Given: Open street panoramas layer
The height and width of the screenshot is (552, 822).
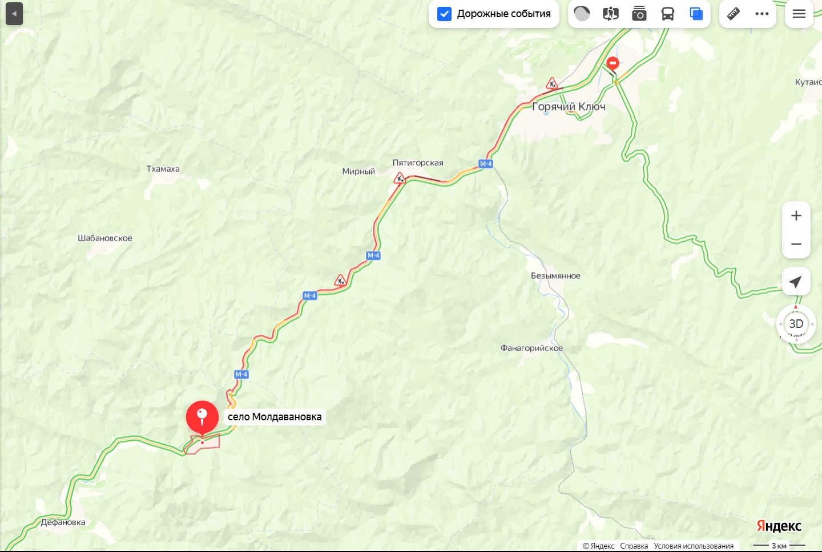Looking at the screenshot, I should click(610, 14).
